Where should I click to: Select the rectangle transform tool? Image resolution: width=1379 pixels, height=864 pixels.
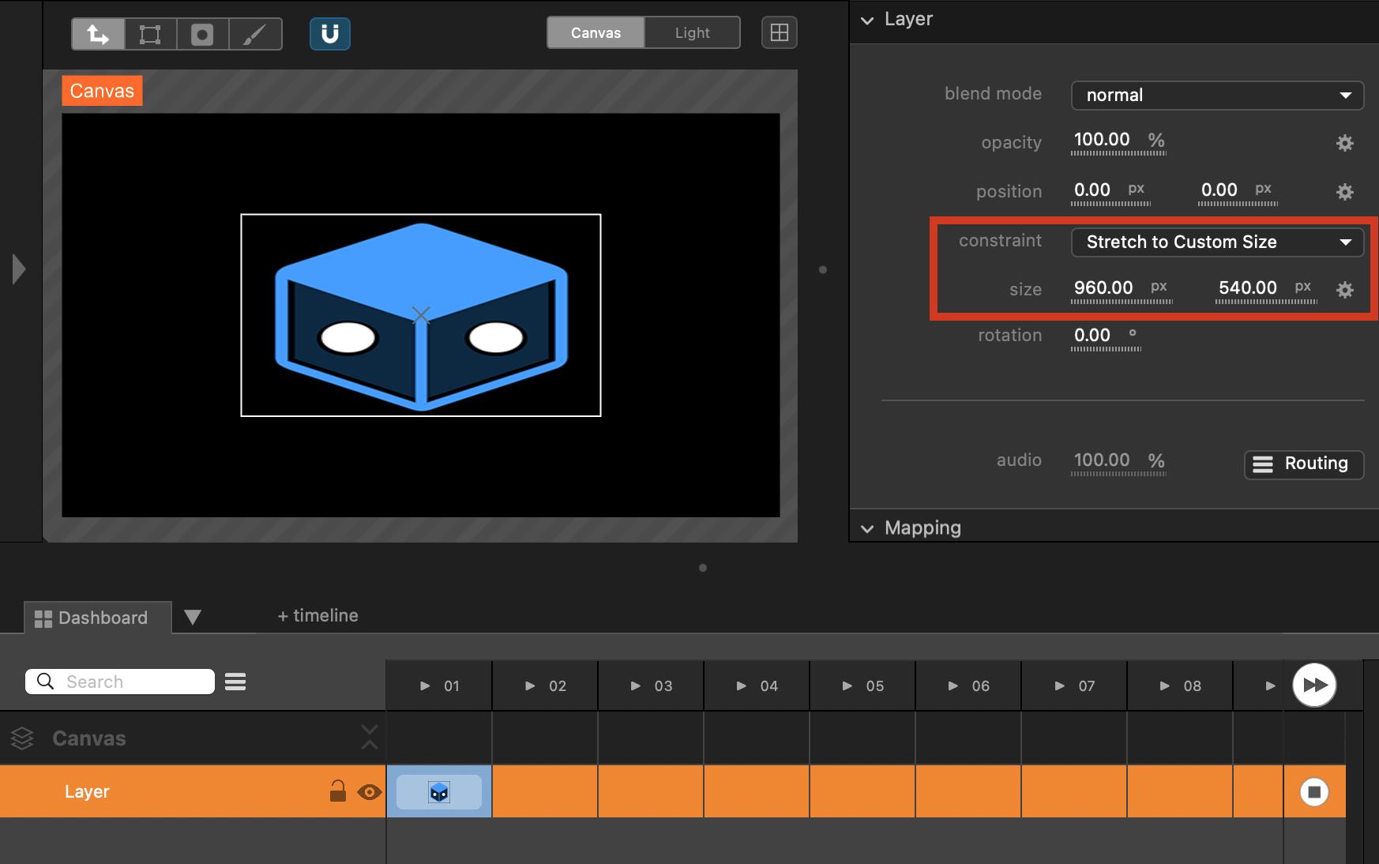(150, 34)
